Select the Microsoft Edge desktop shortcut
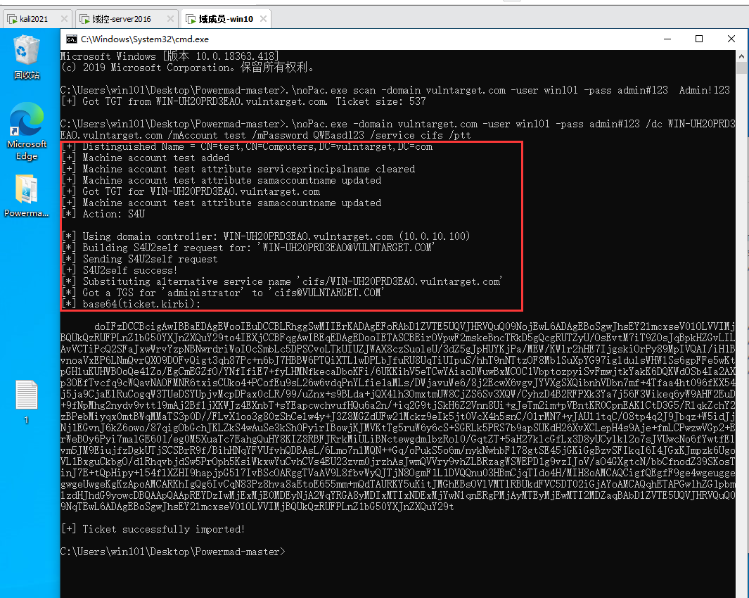749x598 pixels. coord(27,132)
